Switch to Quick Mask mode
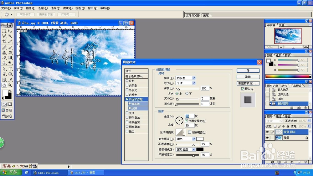This screenshot has width=313, height=176. (x=10, y=104)
